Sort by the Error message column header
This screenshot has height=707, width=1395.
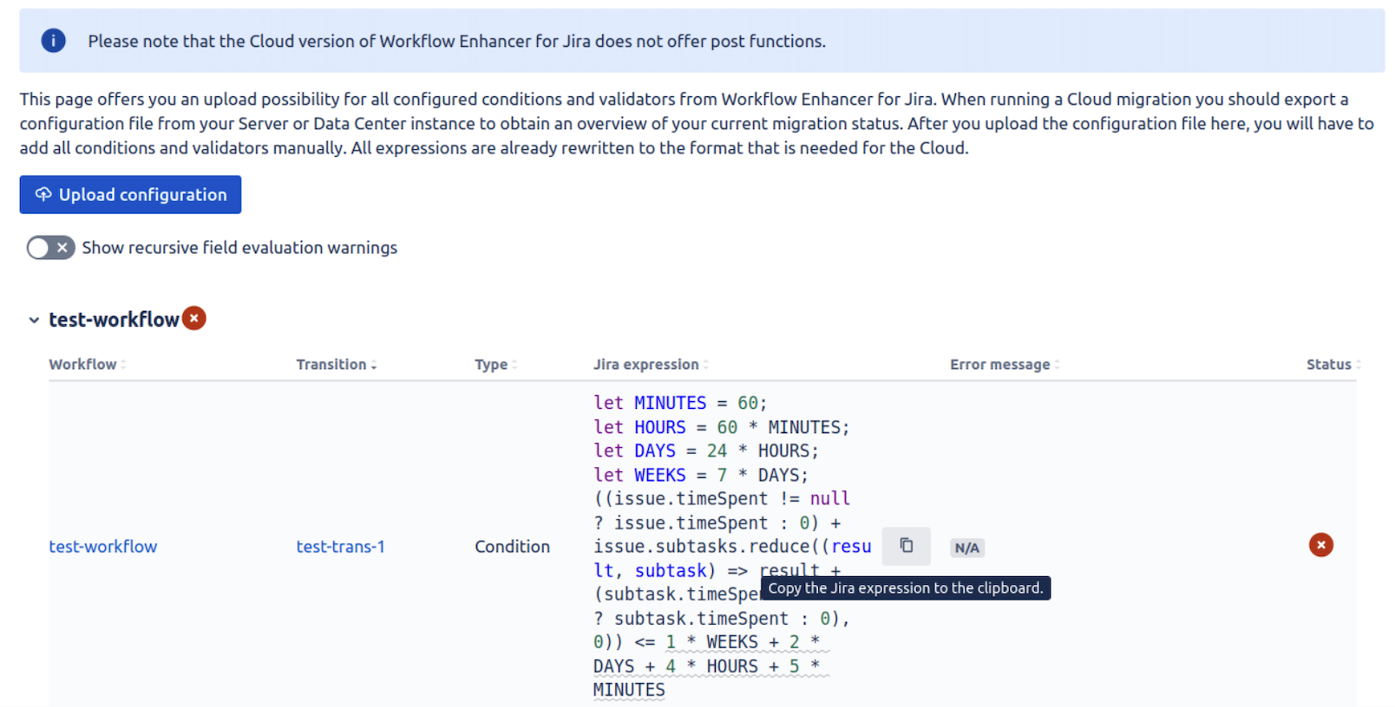point(999,365)
